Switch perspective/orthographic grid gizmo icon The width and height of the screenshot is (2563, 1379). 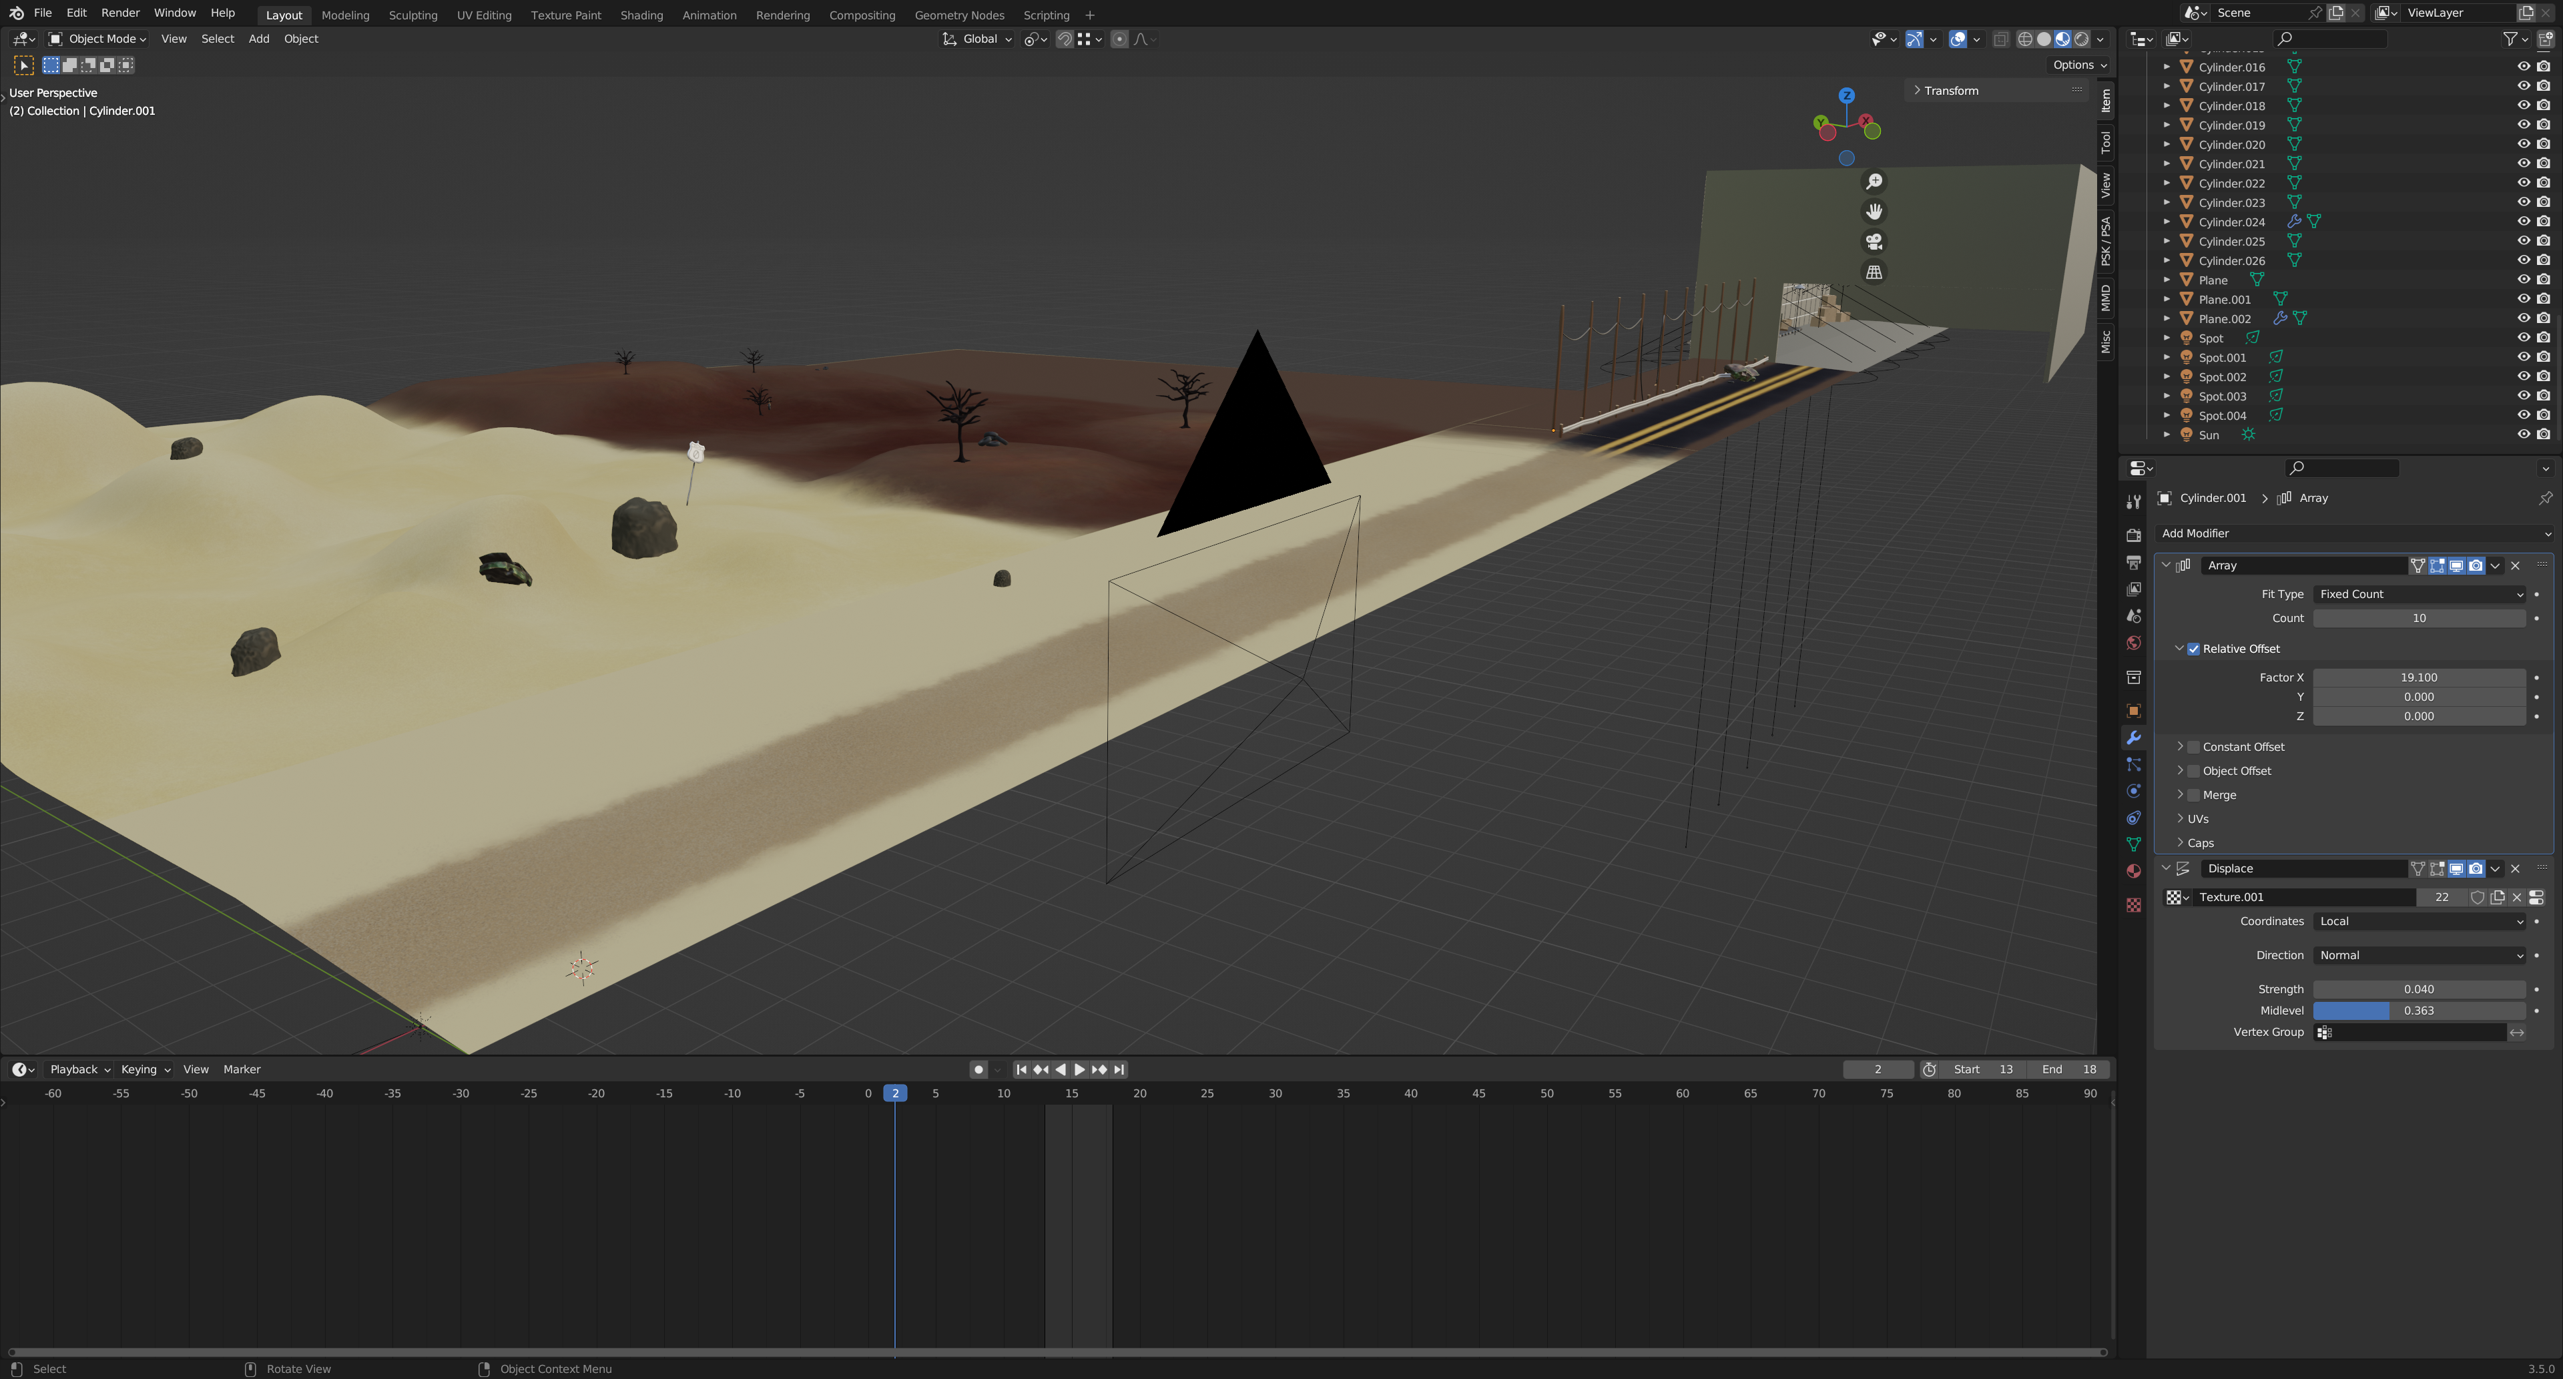pyautogui.click(x=1874, y=272)
